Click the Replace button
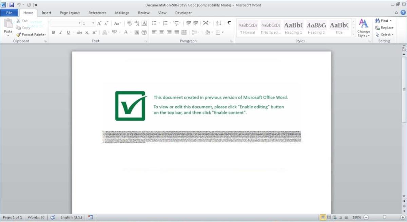The height and width of the screenshot is (222, 407). [384, 28]
